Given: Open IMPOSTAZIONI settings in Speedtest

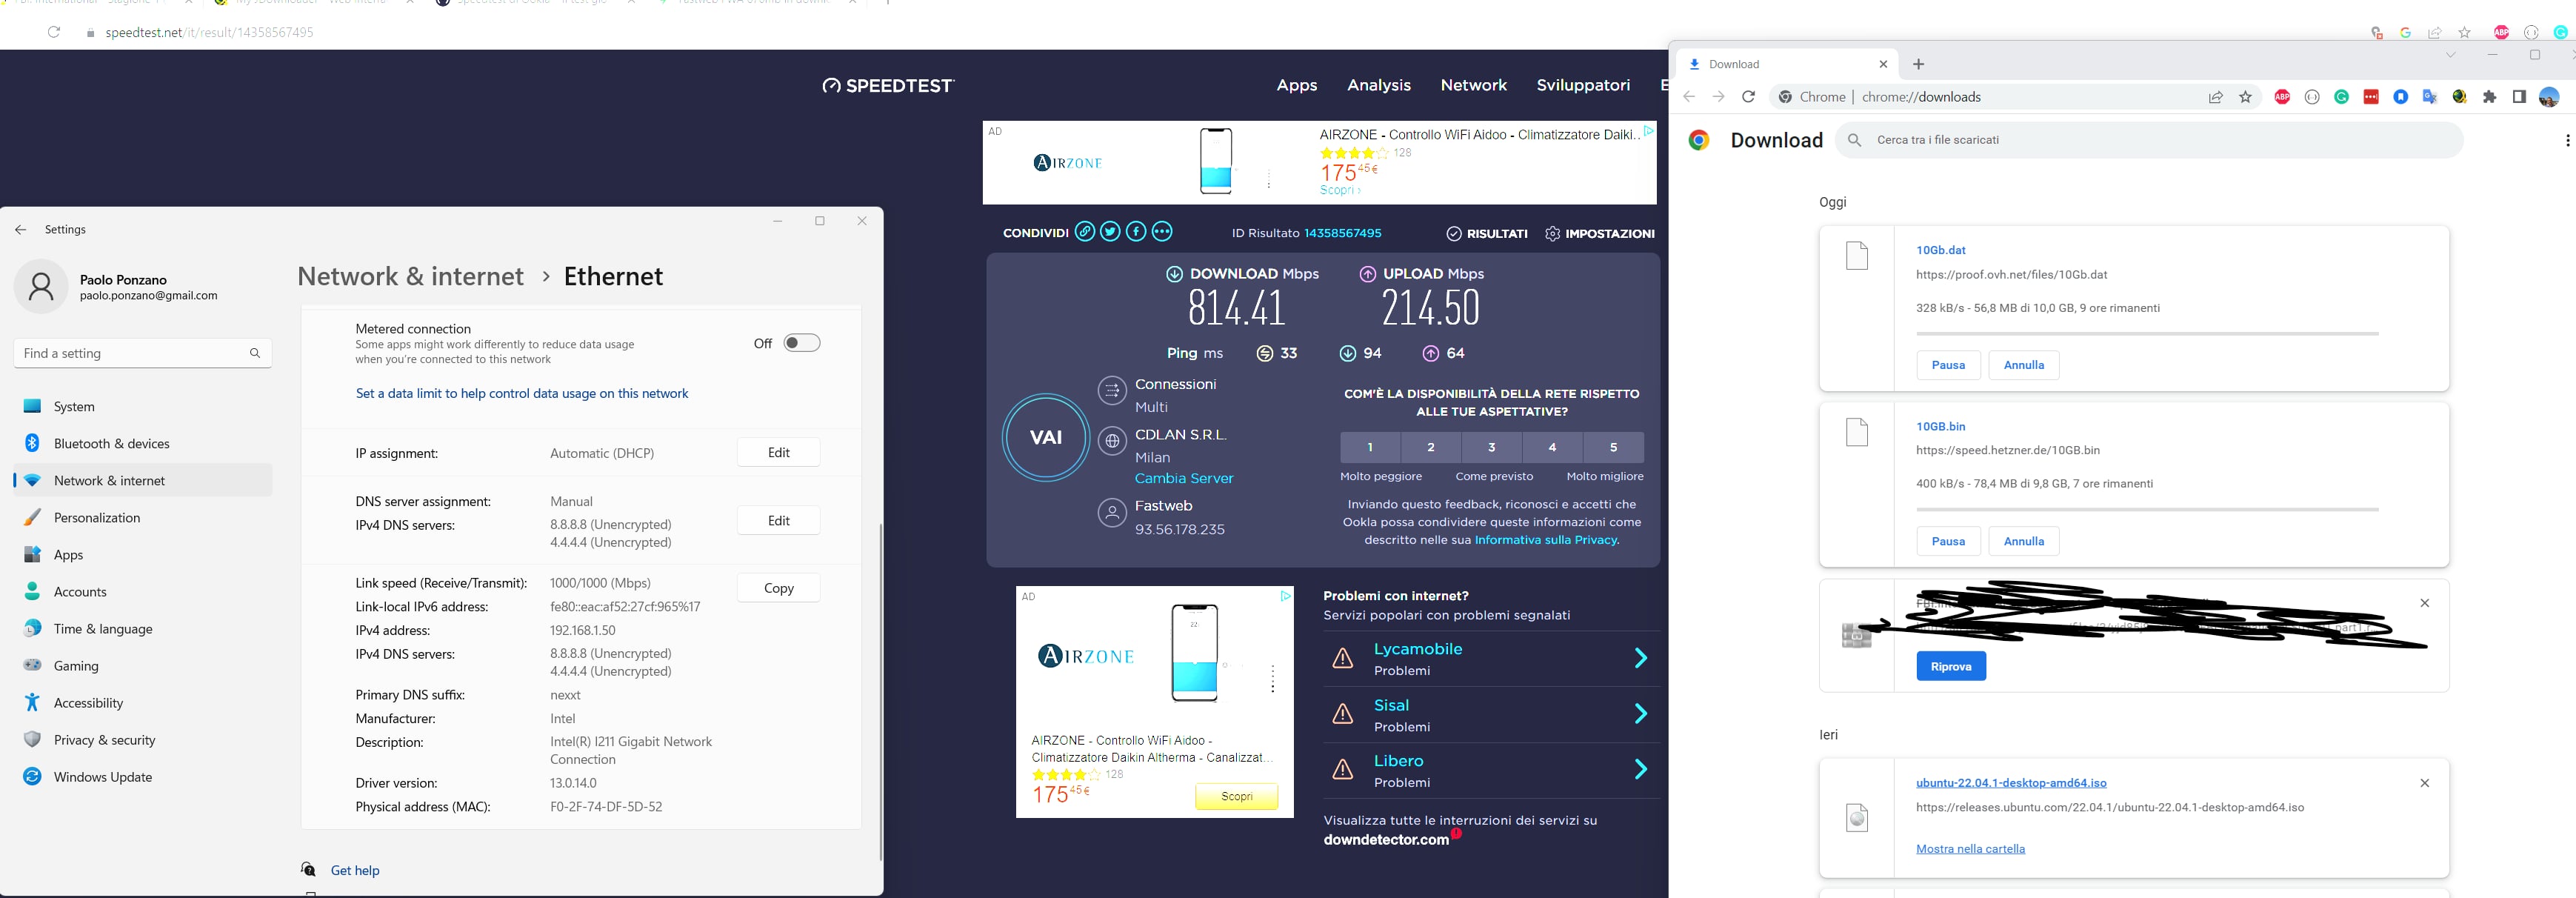Looking at the screenshot, I should click(1599, 233).
